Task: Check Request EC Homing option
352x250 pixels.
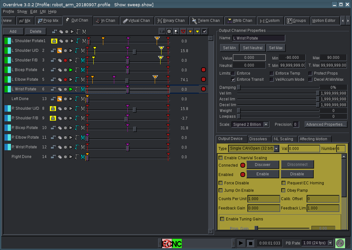Action: coord(283,183)
